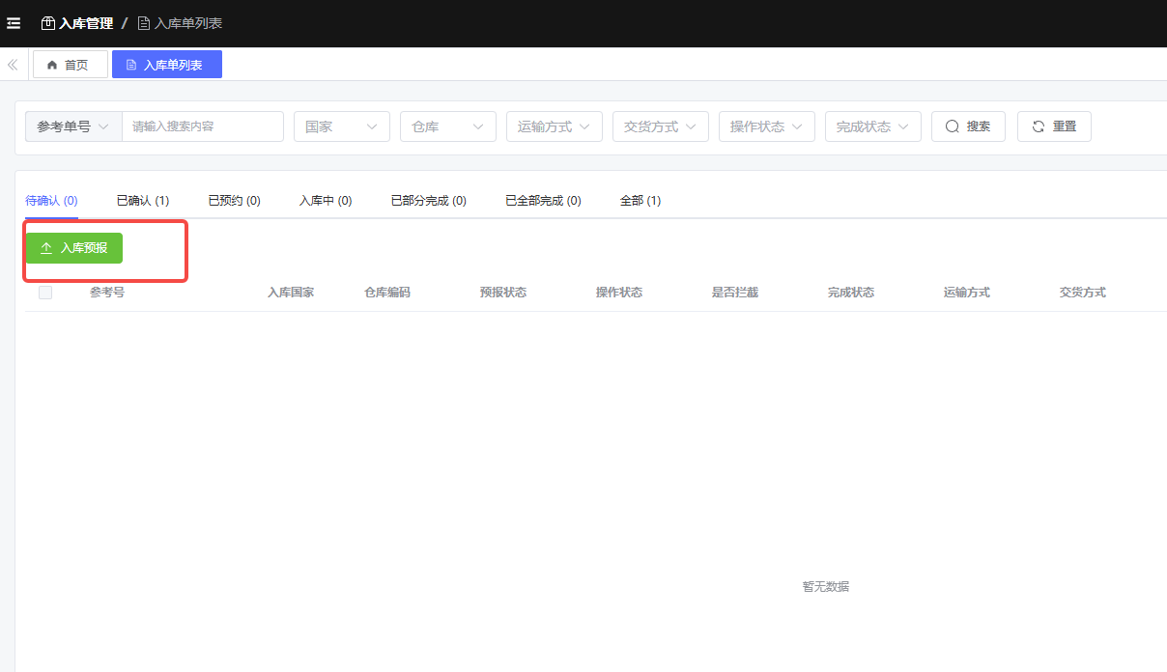This screenshot has width=1167, height=672.
Task: Click the magnifier icon on 搜索 button
Action: coord(952,126)
